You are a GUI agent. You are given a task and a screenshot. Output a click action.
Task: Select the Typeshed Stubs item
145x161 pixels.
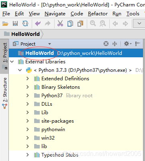pyautogui.click(x=60, y=155)
